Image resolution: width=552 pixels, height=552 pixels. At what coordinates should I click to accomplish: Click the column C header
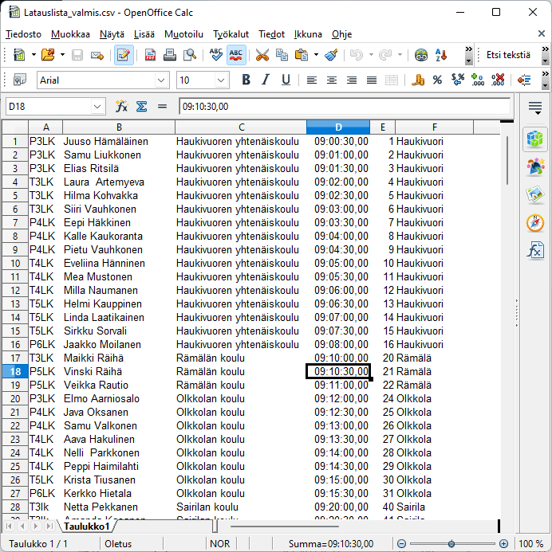[241, 127]
